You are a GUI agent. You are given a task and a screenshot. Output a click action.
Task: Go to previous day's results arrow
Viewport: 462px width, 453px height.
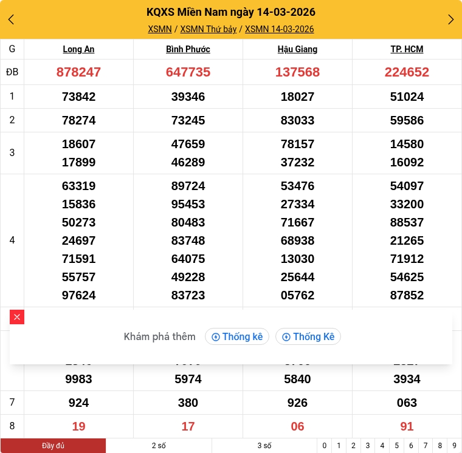click(x=11, y=19)
